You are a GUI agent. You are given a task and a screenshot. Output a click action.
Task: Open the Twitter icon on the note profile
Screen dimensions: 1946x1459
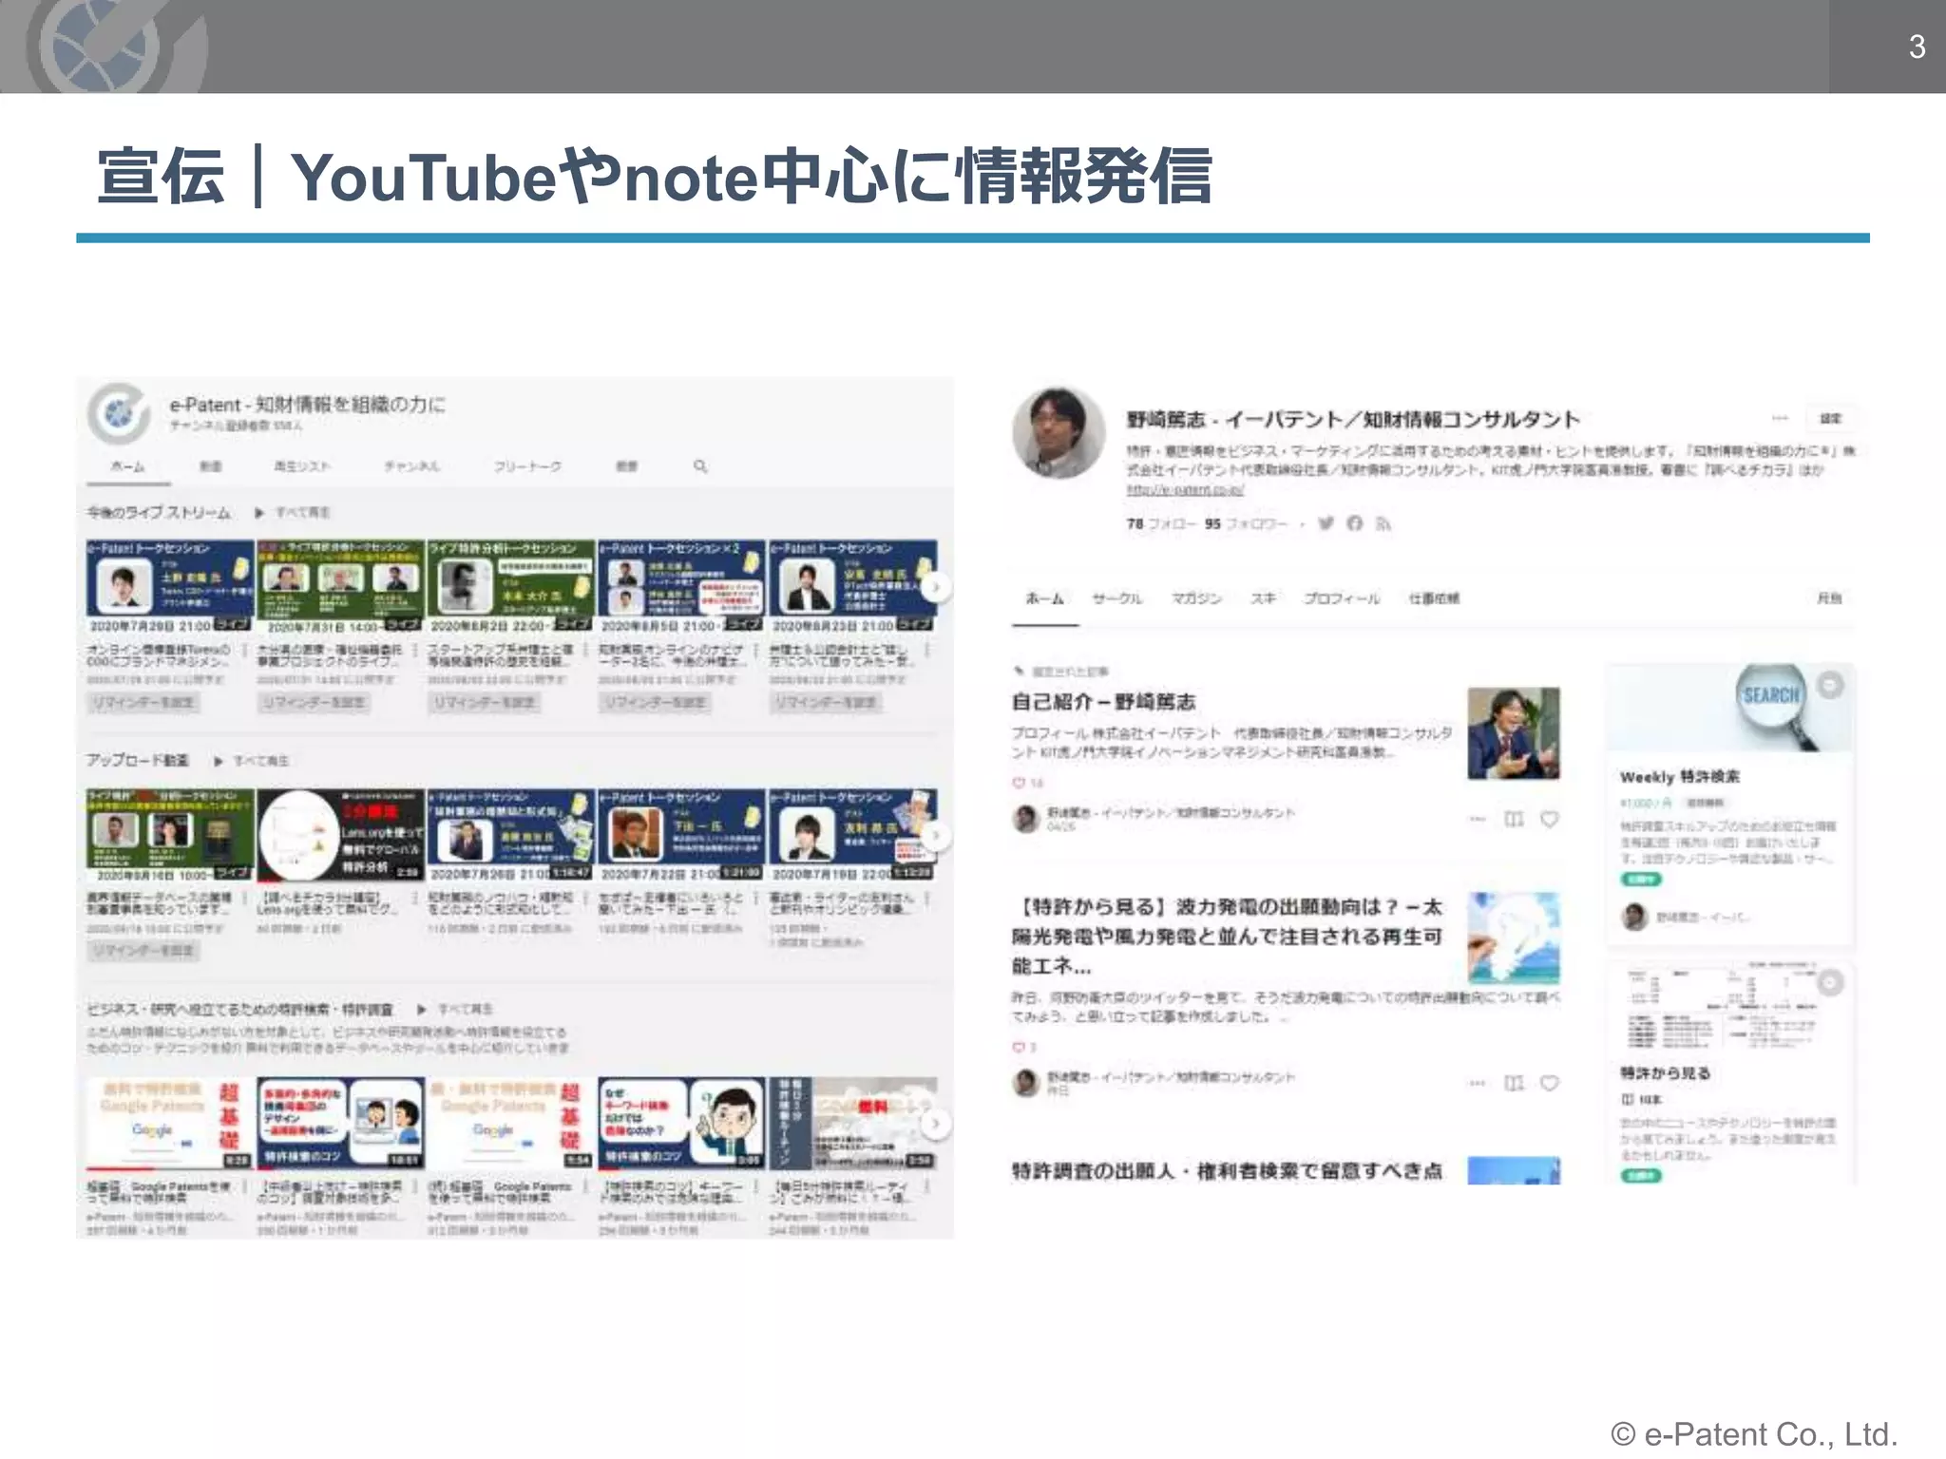[1326, 523]
